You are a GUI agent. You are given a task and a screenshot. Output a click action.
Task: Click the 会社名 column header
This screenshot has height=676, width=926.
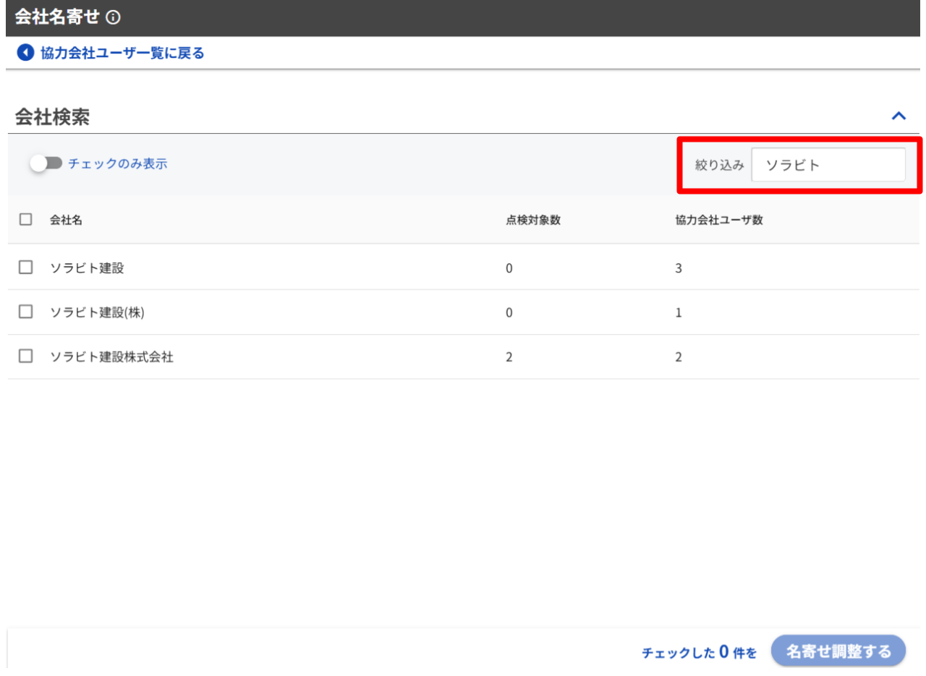point(66,221)
